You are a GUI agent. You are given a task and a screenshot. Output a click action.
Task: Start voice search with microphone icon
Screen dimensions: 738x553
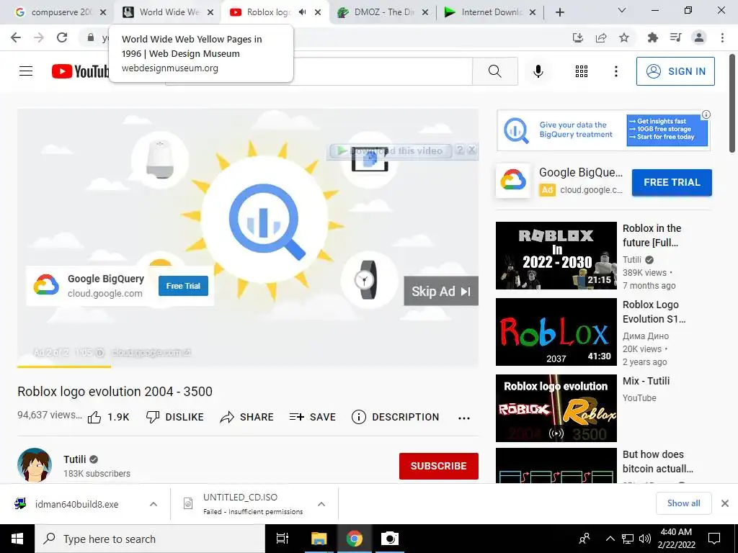tap(538, 71)
